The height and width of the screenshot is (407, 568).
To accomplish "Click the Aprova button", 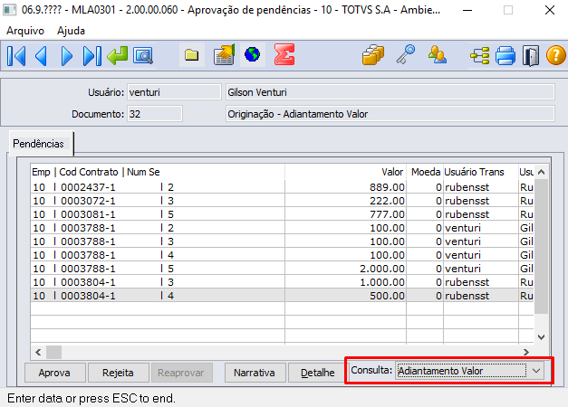I will point(54,373).
